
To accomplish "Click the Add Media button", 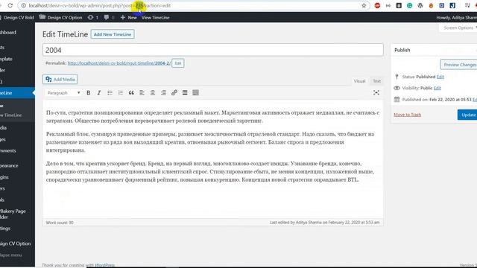I will (x=60, y=80).
